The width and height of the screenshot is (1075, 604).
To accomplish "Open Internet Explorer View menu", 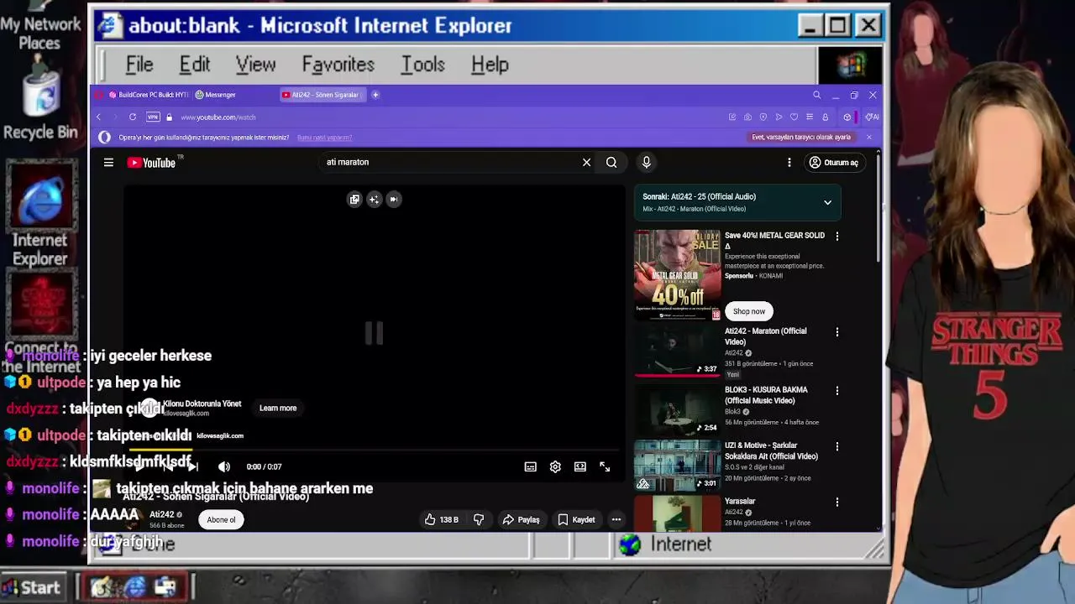I will point(255,65).
